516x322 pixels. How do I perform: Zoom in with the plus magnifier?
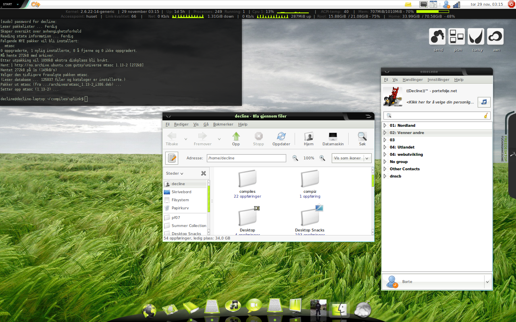point(322,158)
